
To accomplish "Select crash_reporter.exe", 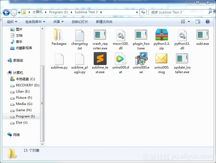I will point(100,36).
